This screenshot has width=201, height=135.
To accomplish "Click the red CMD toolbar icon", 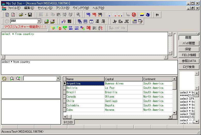I will pos(88,28).
